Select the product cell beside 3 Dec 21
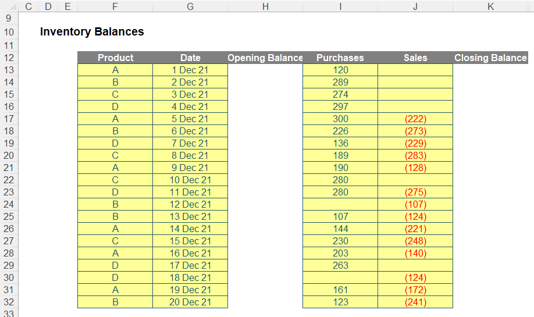 (x=115, y=94)
